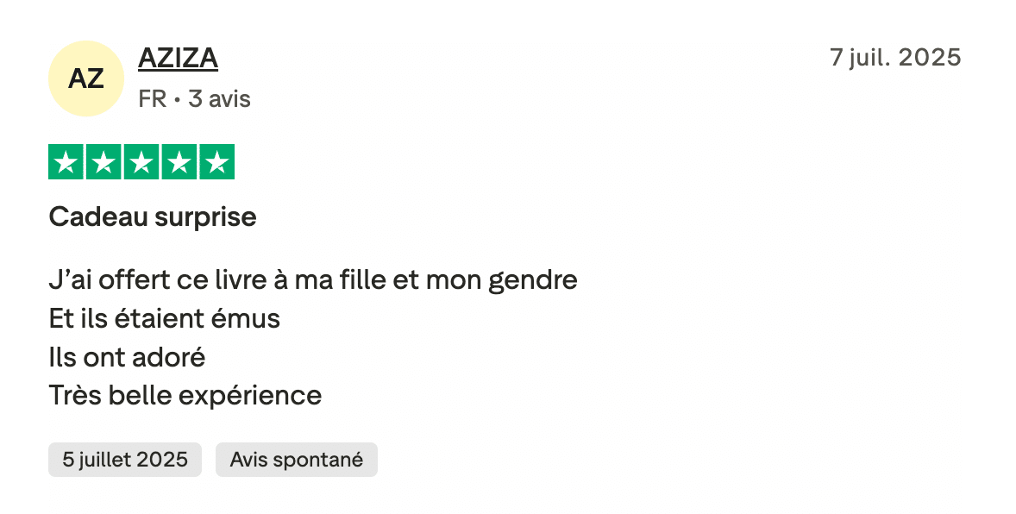Click the "5 juillet 2025" experience date badge
1016x514 pixels.
point(125,460)
